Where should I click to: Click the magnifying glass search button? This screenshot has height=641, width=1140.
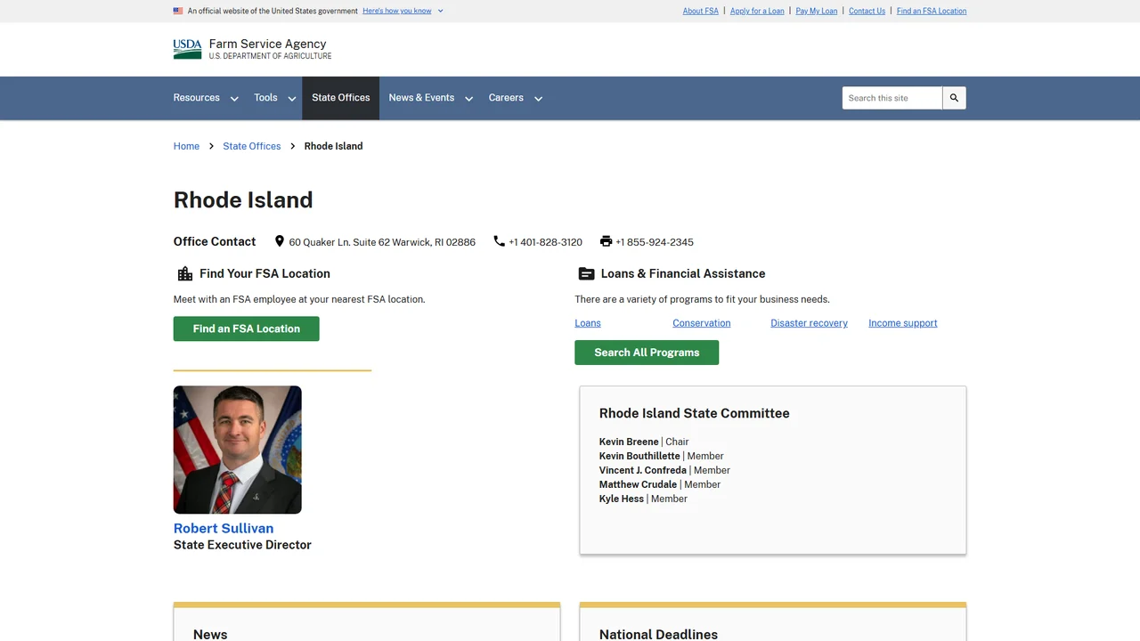(954, 98)
